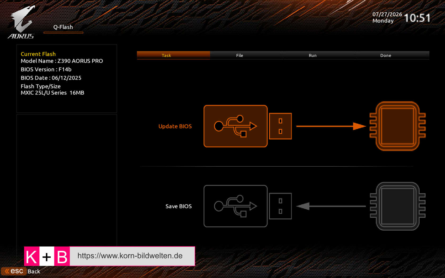The height and width of the screenshot is (278, 445).
Task: Click the Monday weekday label
Action: (x=383, y=21)
